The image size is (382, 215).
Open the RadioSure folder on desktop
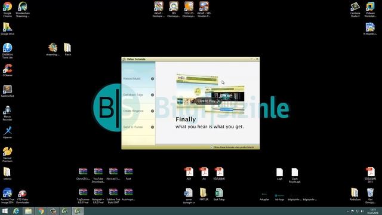[x=355, y=194]
